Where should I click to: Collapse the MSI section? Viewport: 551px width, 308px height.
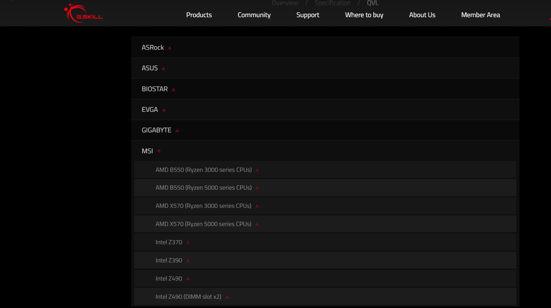point(325,151)
